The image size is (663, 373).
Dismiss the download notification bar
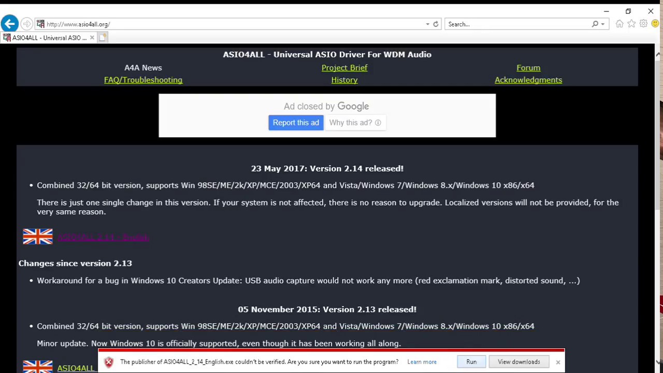coord(558,362)
